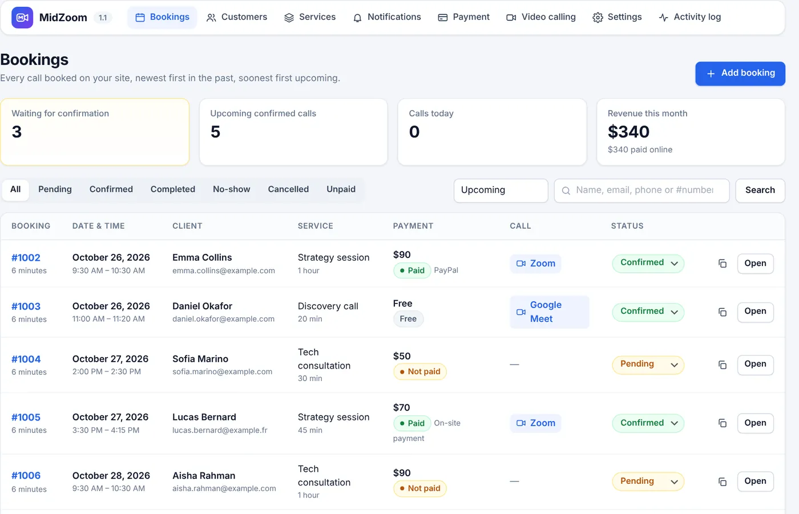This screenshot has width=799, height=514.
Task: Copy booking #1005 using its copy icon
Action: (722, 423)
